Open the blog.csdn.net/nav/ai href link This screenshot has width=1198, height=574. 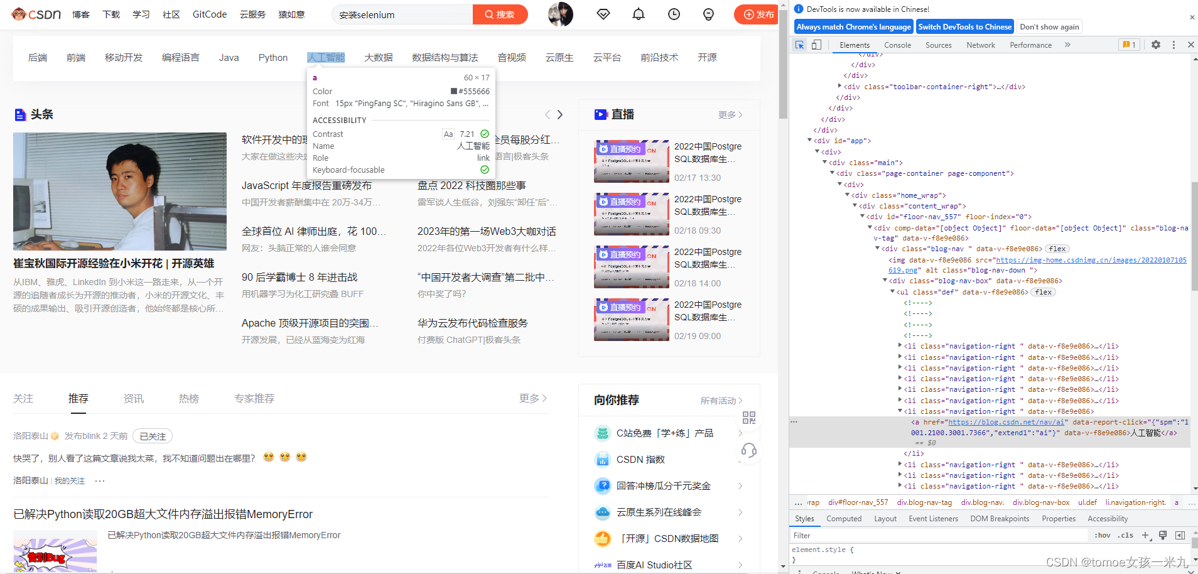point(1006,422)
